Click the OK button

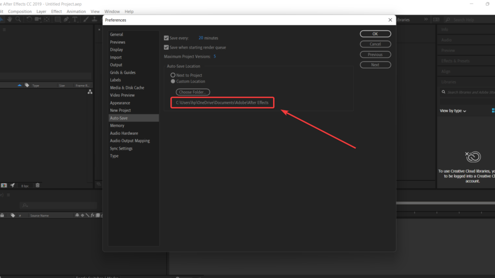pos(375,33)
